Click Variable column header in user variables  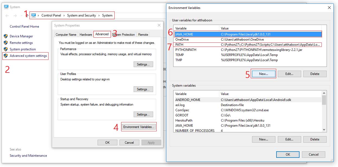coord(196,28)
